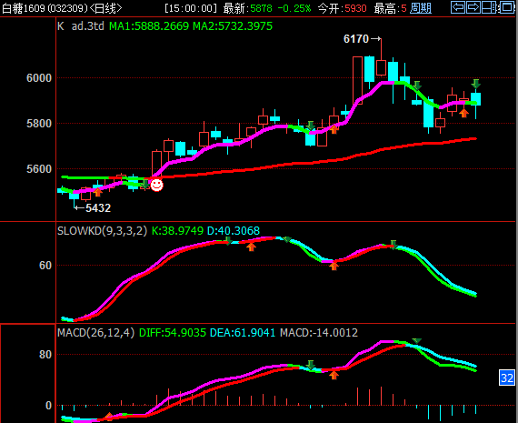Click the 最高 high price label

pyautogui.click(x=390, y=8)
